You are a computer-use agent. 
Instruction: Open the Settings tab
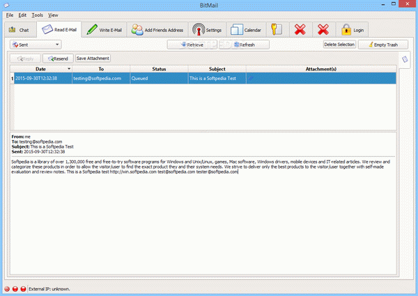(207, 30)
